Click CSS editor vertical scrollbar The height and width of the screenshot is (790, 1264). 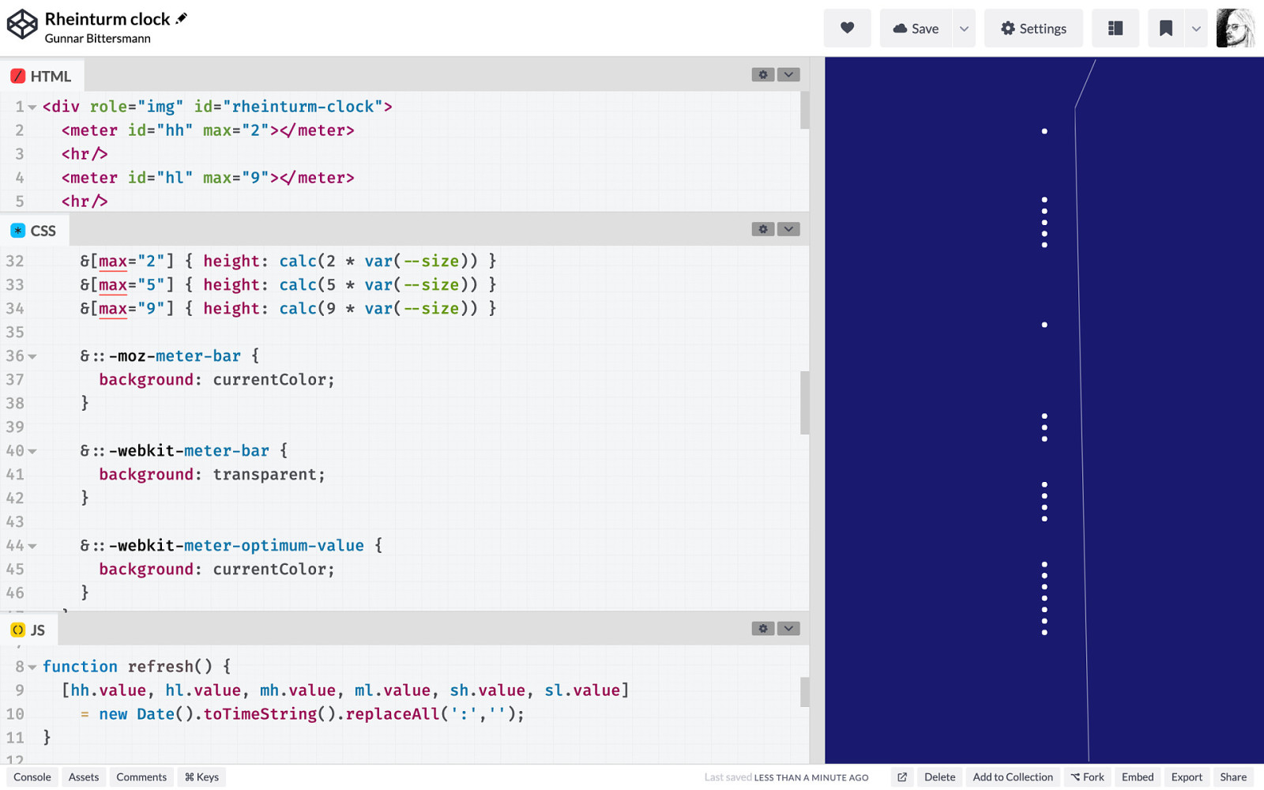pos(804,403)
